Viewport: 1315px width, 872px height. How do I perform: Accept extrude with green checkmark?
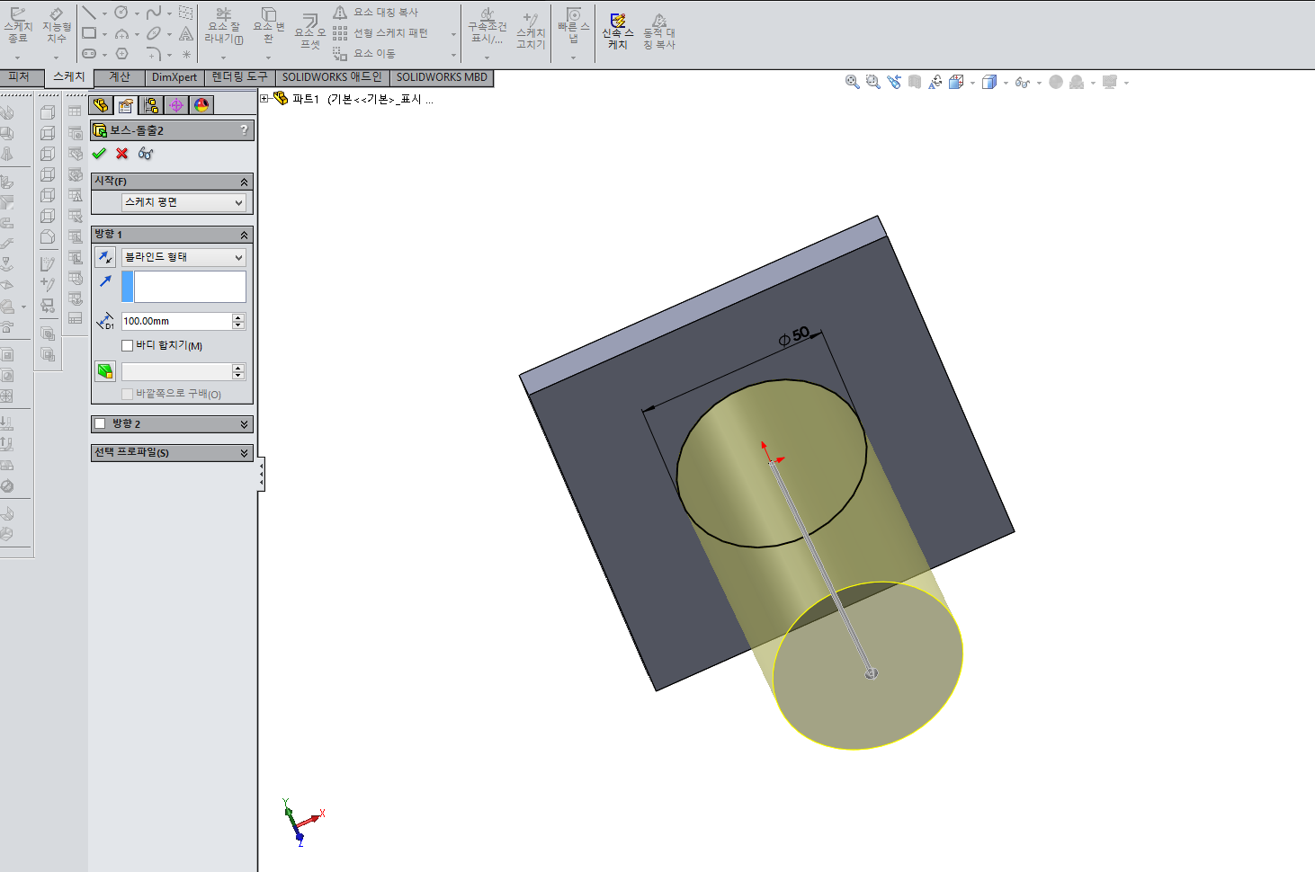[x=99, y=154]
